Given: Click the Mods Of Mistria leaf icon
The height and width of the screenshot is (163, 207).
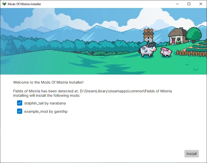Looking at the screenshot, I should 4,4.
